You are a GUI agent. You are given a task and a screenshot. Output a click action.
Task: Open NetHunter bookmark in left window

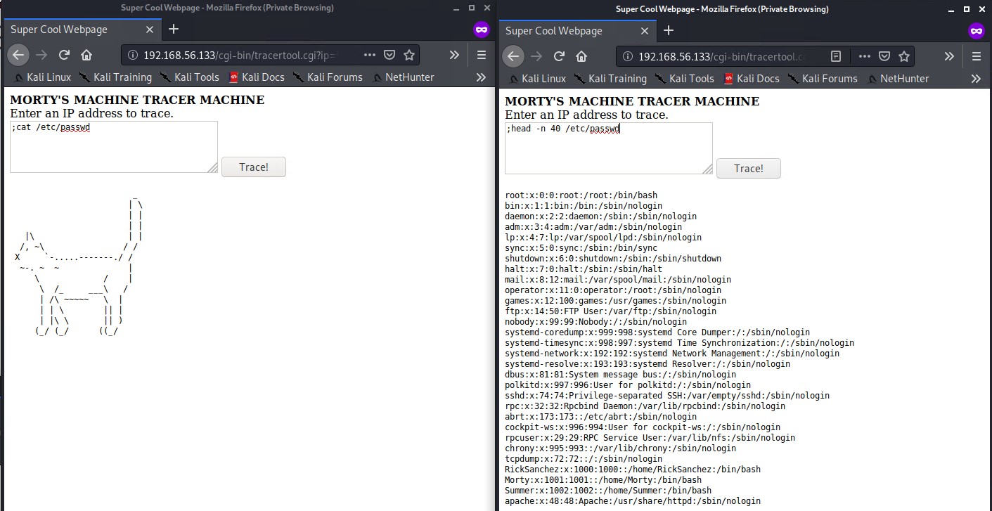pyautogui.click(x=404, y=77)
